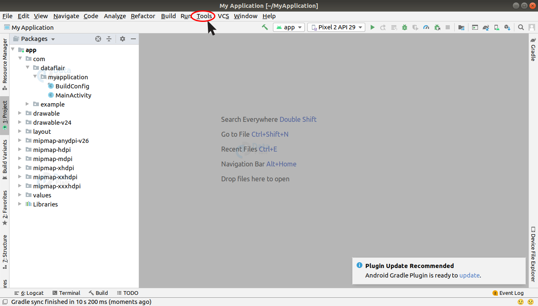
Task: Collapse the dataflair package node
Action: pyautogui.click(x=27, y=68)
